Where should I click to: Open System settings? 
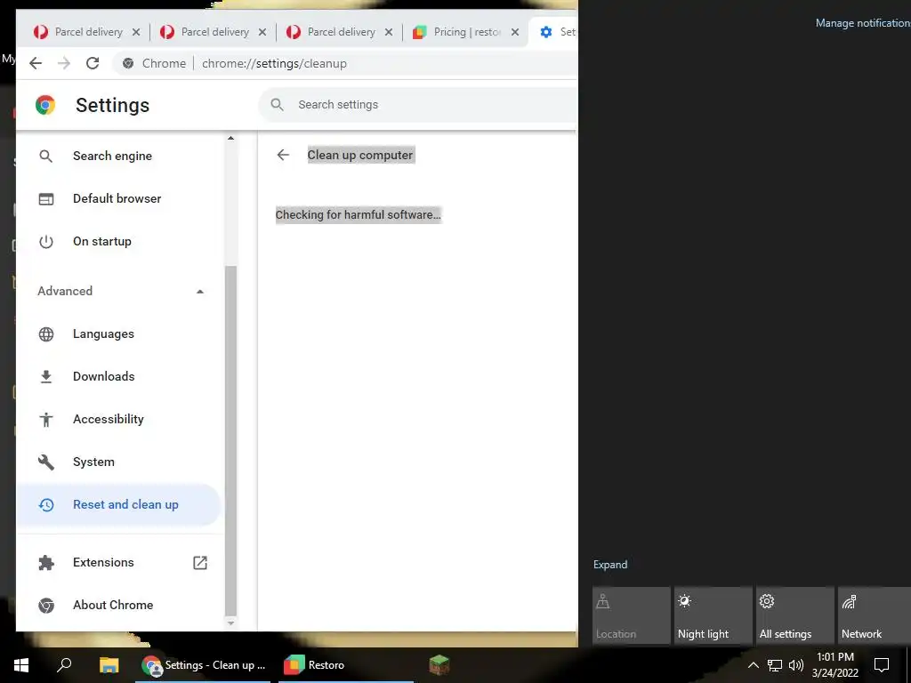tap(119, 462)
